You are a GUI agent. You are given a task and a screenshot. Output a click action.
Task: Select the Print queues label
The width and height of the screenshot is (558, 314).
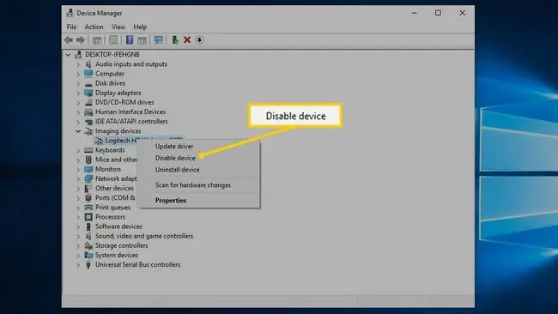pos(112,208)
